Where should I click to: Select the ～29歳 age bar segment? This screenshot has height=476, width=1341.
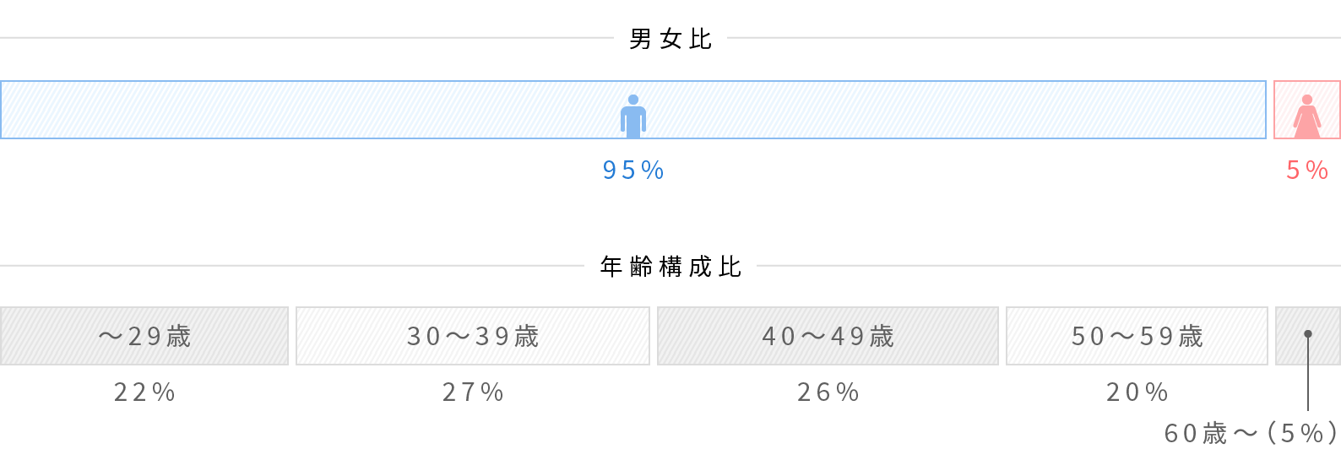tap(144, 336)
